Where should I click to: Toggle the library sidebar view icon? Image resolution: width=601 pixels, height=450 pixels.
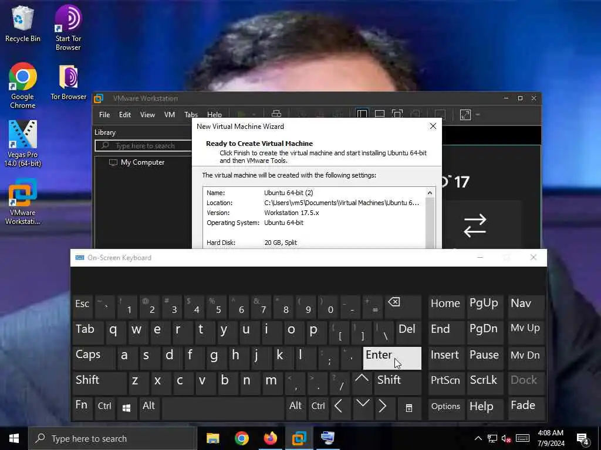[x=362, y=114]
